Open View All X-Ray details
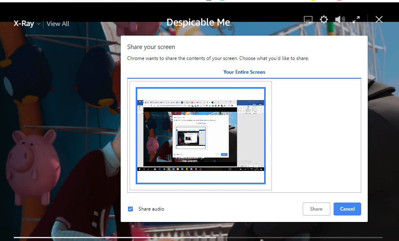399x241 pixels. pyautogui.click(x=58, y=24)
